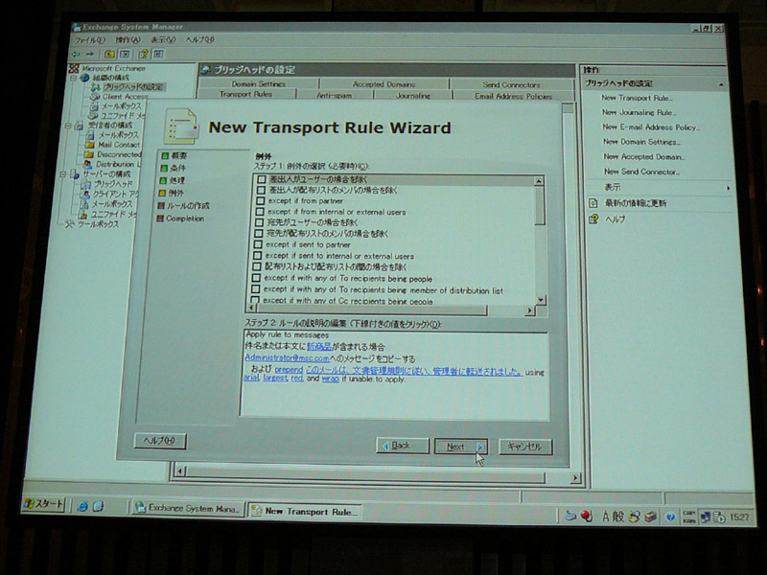Image resolution: width=767 pixels, height=575 pixels.
Task: Switch to the Journaling tab
Action: pos(413,96)
